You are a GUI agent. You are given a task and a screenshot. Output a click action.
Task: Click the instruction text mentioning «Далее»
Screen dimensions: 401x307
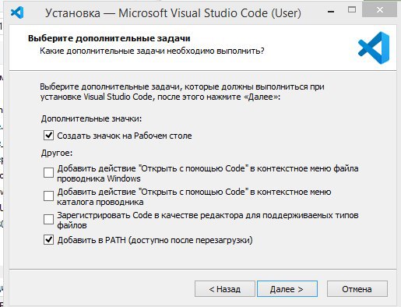click(x=182, y=92)
